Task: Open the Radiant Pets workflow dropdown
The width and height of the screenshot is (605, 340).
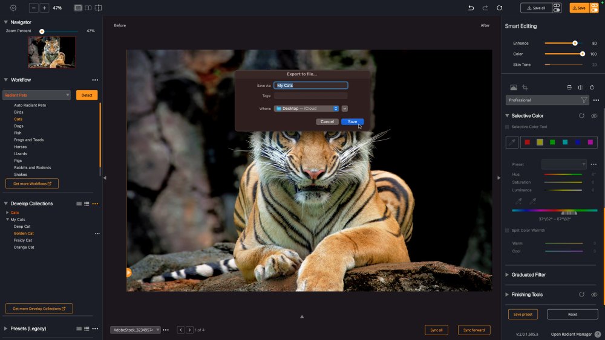Action: [36, 95]
